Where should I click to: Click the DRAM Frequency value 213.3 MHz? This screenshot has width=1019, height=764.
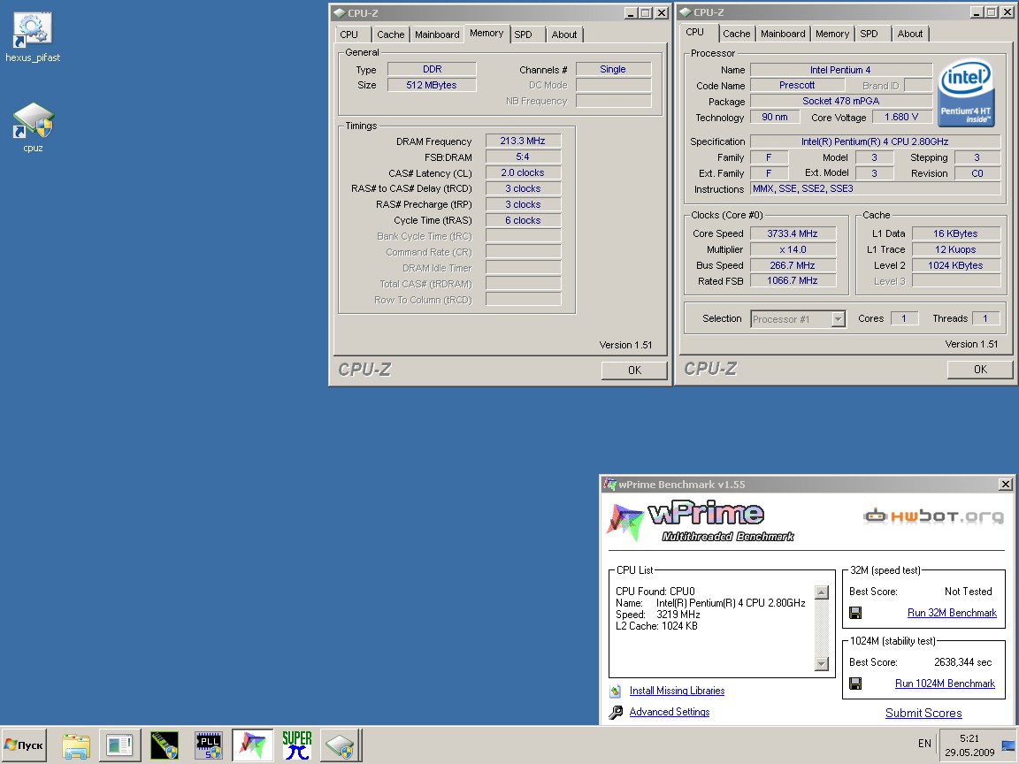pyautogui.click(x=523, y=141)
